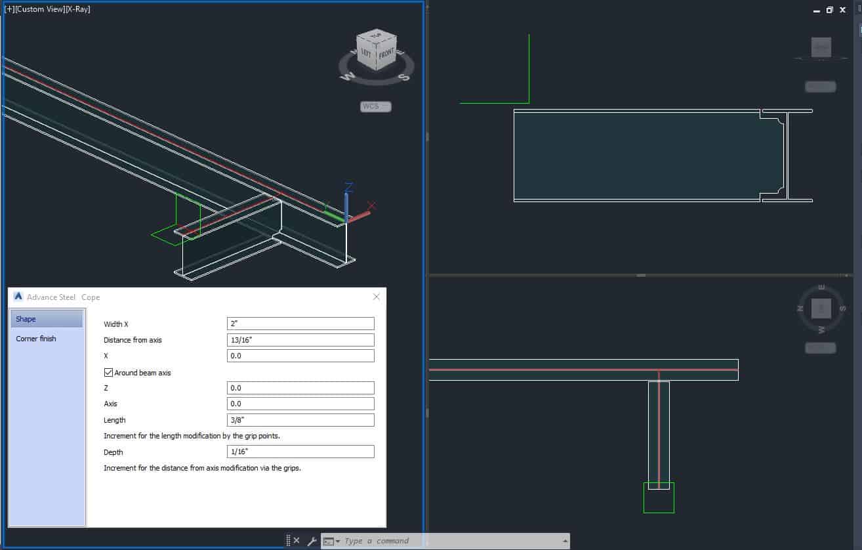Open the WCS coordinate system dropdown
This screenshot has height=550, width=862.
[x=376, y=106]
